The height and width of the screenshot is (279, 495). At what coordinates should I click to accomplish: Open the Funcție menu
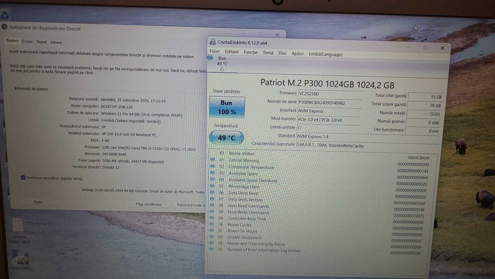(250, 52)
